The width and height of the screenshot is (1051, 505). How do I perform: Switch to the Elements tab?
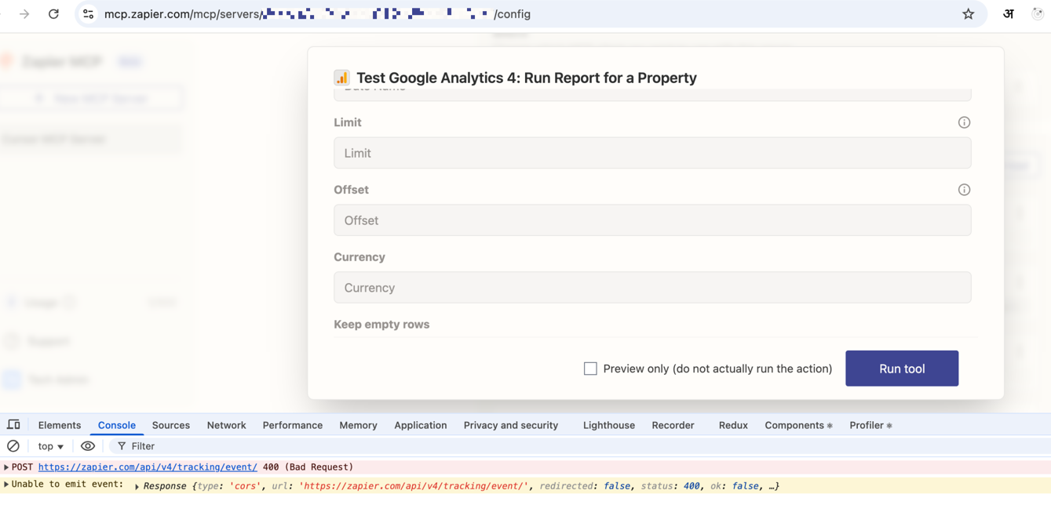point(60,425)
